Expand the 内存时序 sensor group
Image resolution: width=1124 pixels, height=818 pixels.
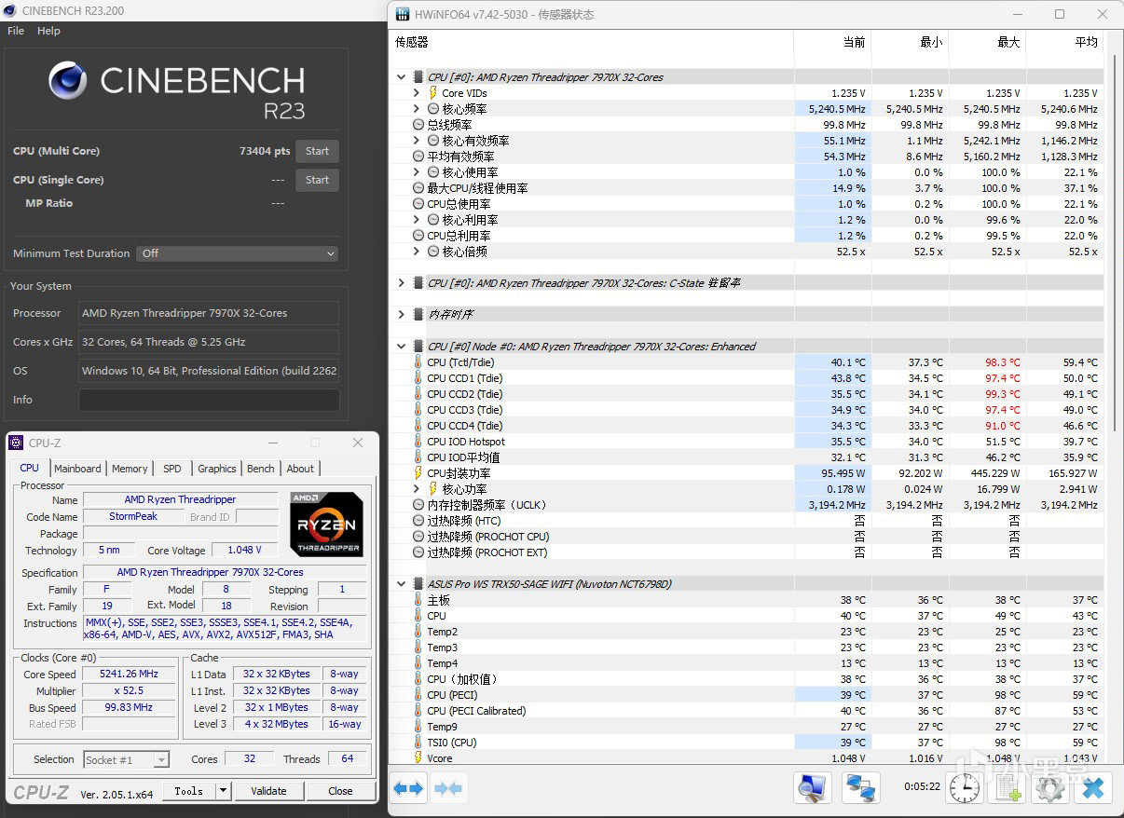point(402,314)
